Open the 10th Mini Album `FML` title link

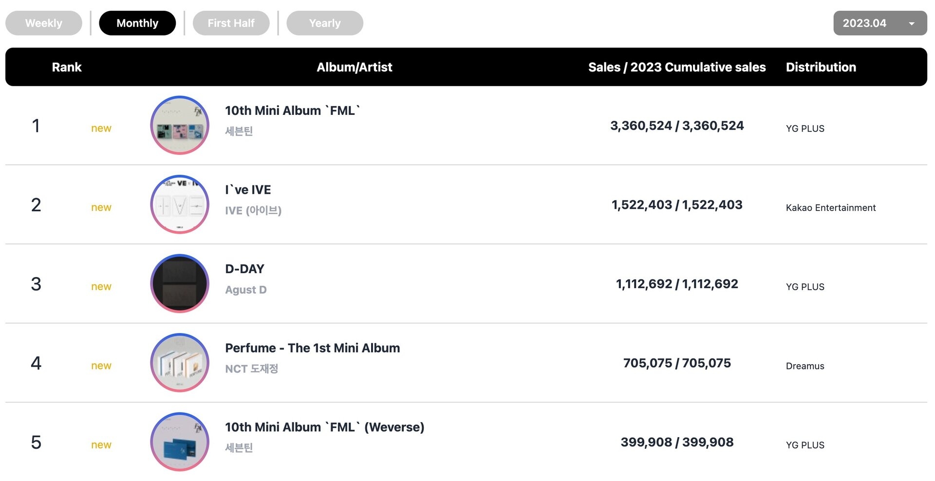293,111
